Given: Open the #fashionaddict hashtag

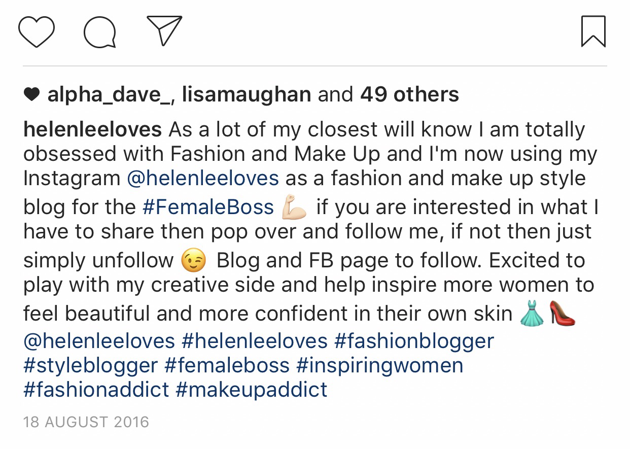Looking at the screenshot, I should (x=96, y=390).
